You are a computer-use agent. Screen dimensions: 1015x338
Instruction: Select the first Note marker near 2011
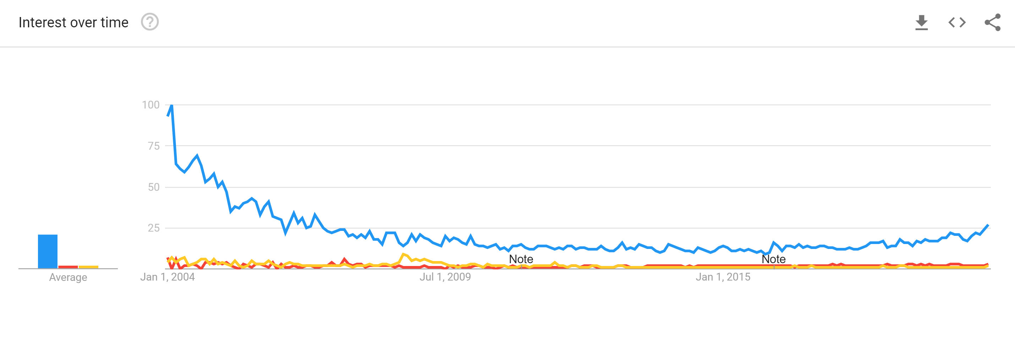521,259
